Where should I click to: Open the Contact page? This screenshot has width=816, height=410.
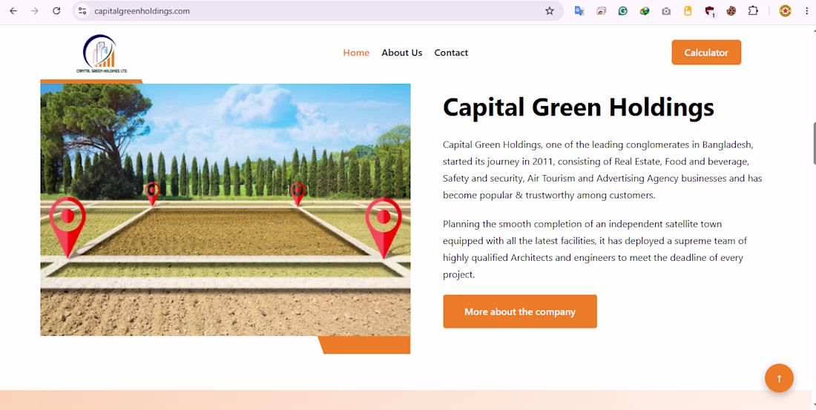451,53
